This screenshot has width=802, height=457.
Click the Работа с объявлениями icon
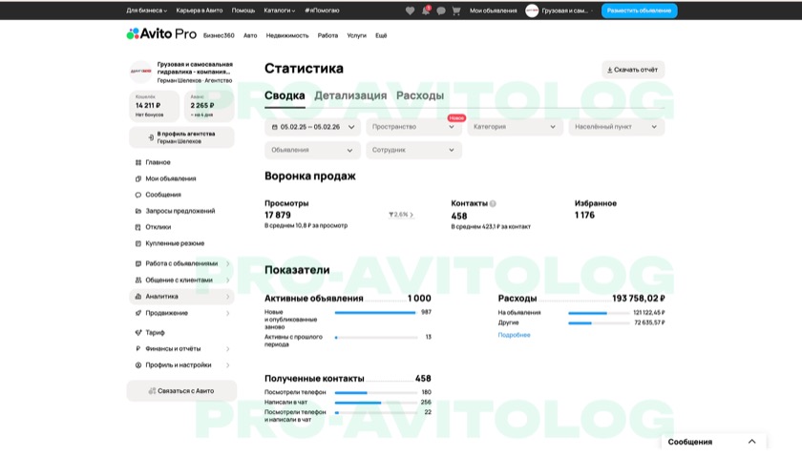[x=138, y=263]
